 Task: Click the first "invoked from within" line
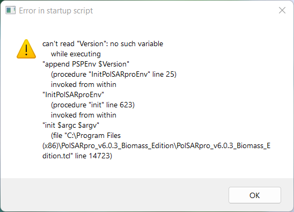(84, 84)
